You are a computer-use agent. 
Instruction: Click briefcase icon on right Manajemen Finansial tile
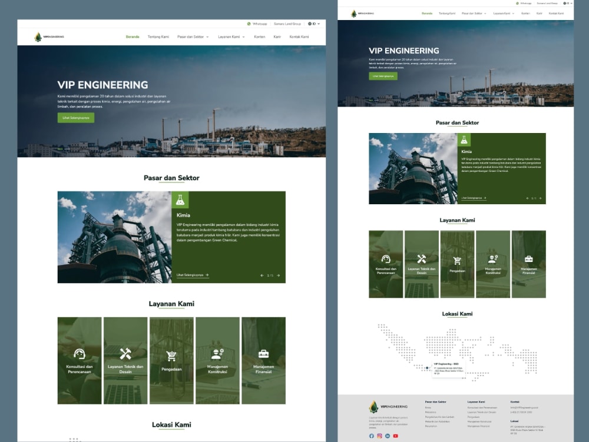[528, 259]
